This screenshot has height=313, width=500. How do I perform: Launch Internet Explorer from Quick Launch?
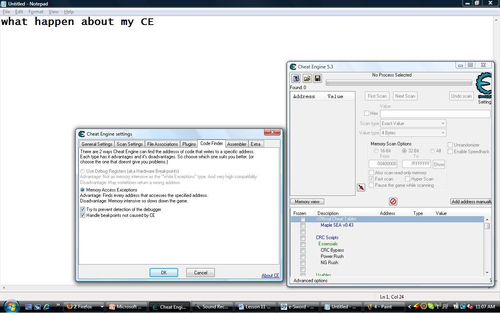click(46, 307)
